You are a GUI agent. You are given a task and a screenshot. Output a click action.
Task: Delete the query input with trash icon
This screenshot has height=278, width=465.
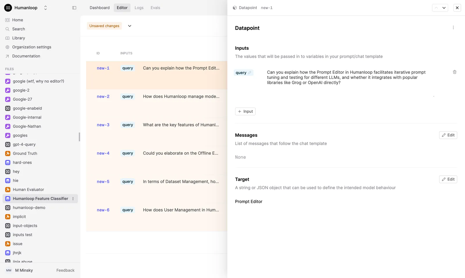pyautogui.click(x=455, y=72)
